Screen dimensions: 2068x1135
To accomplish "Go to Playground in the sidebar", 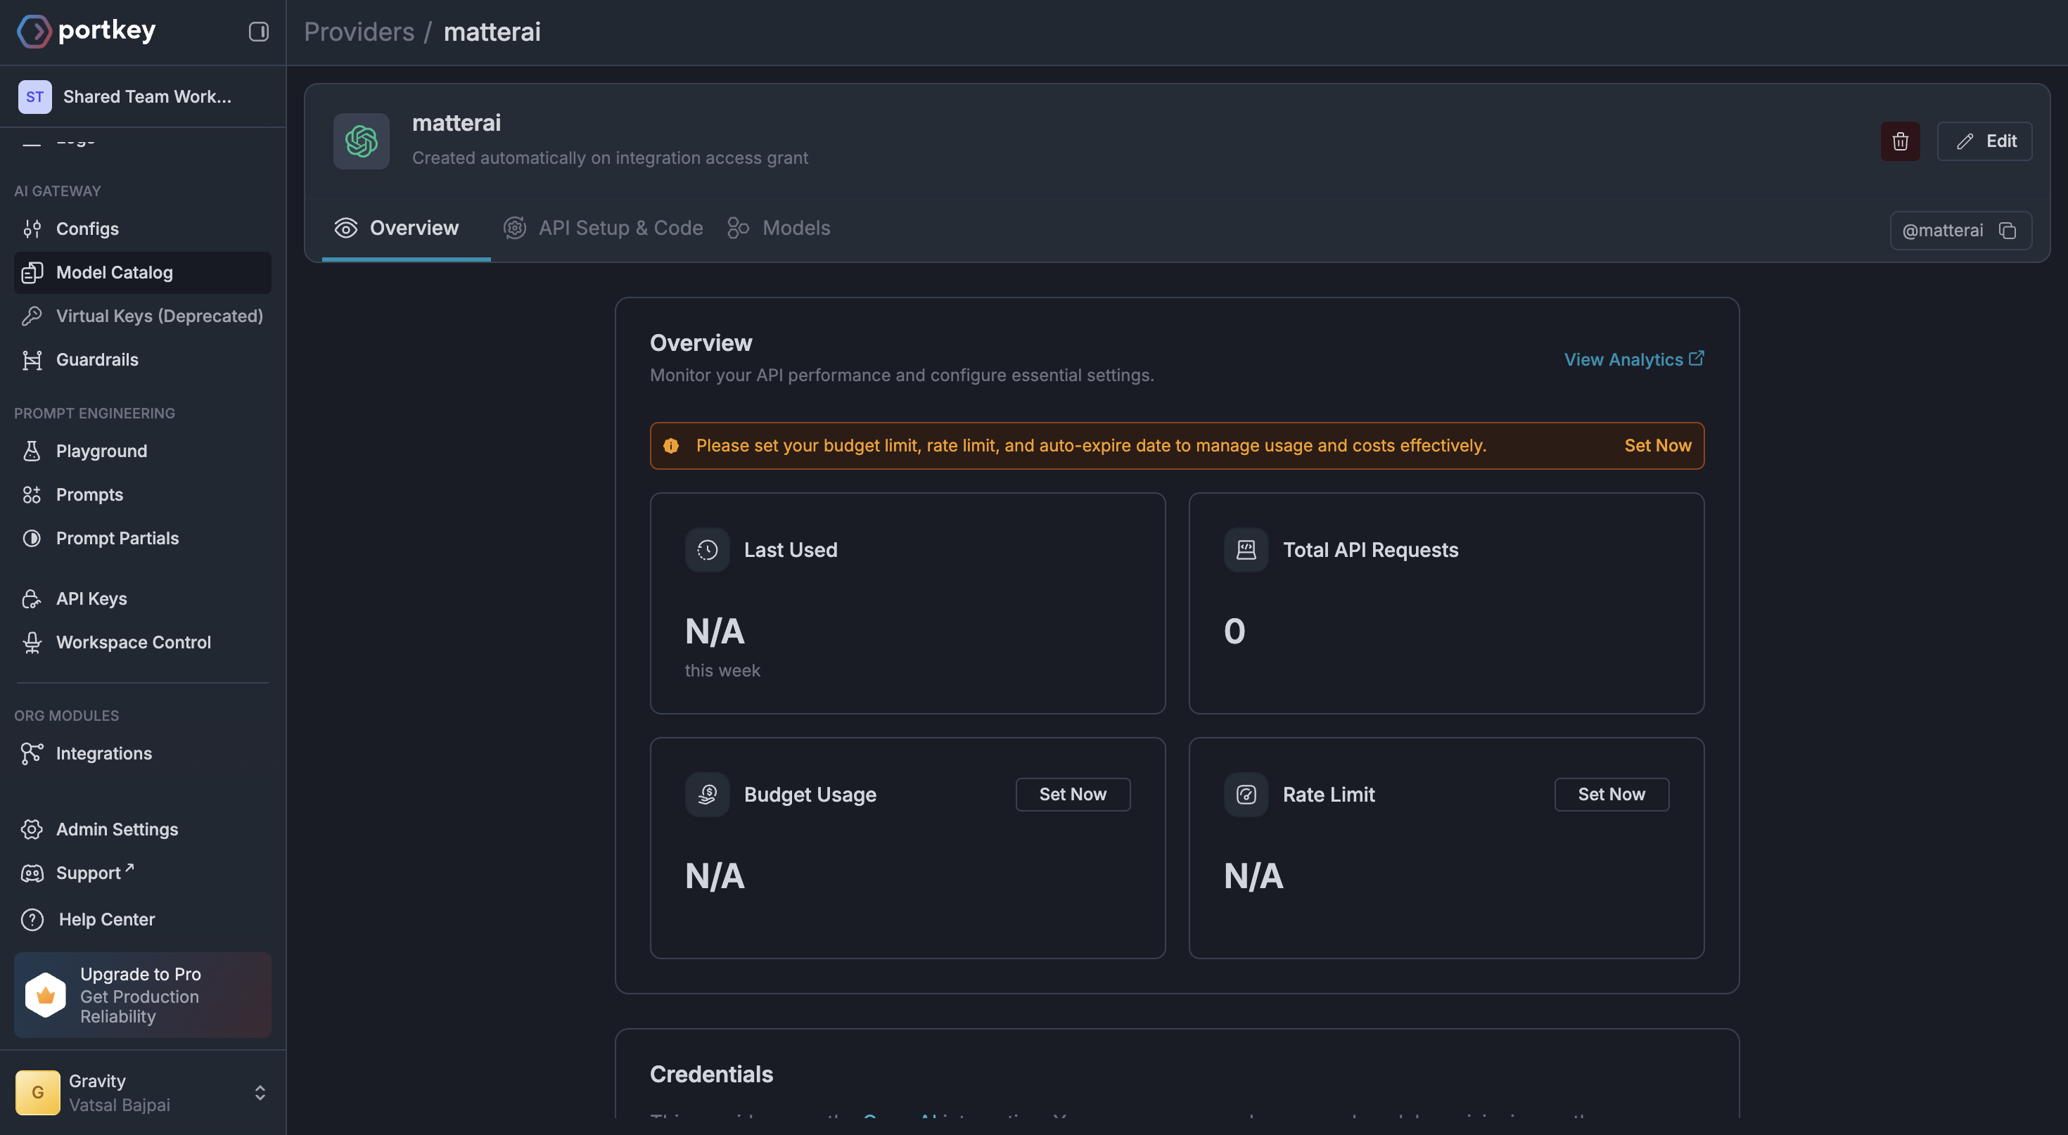I will (x=101, y=451).
